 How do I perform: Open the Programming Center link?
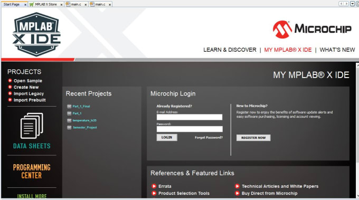(x=32, y=172)
